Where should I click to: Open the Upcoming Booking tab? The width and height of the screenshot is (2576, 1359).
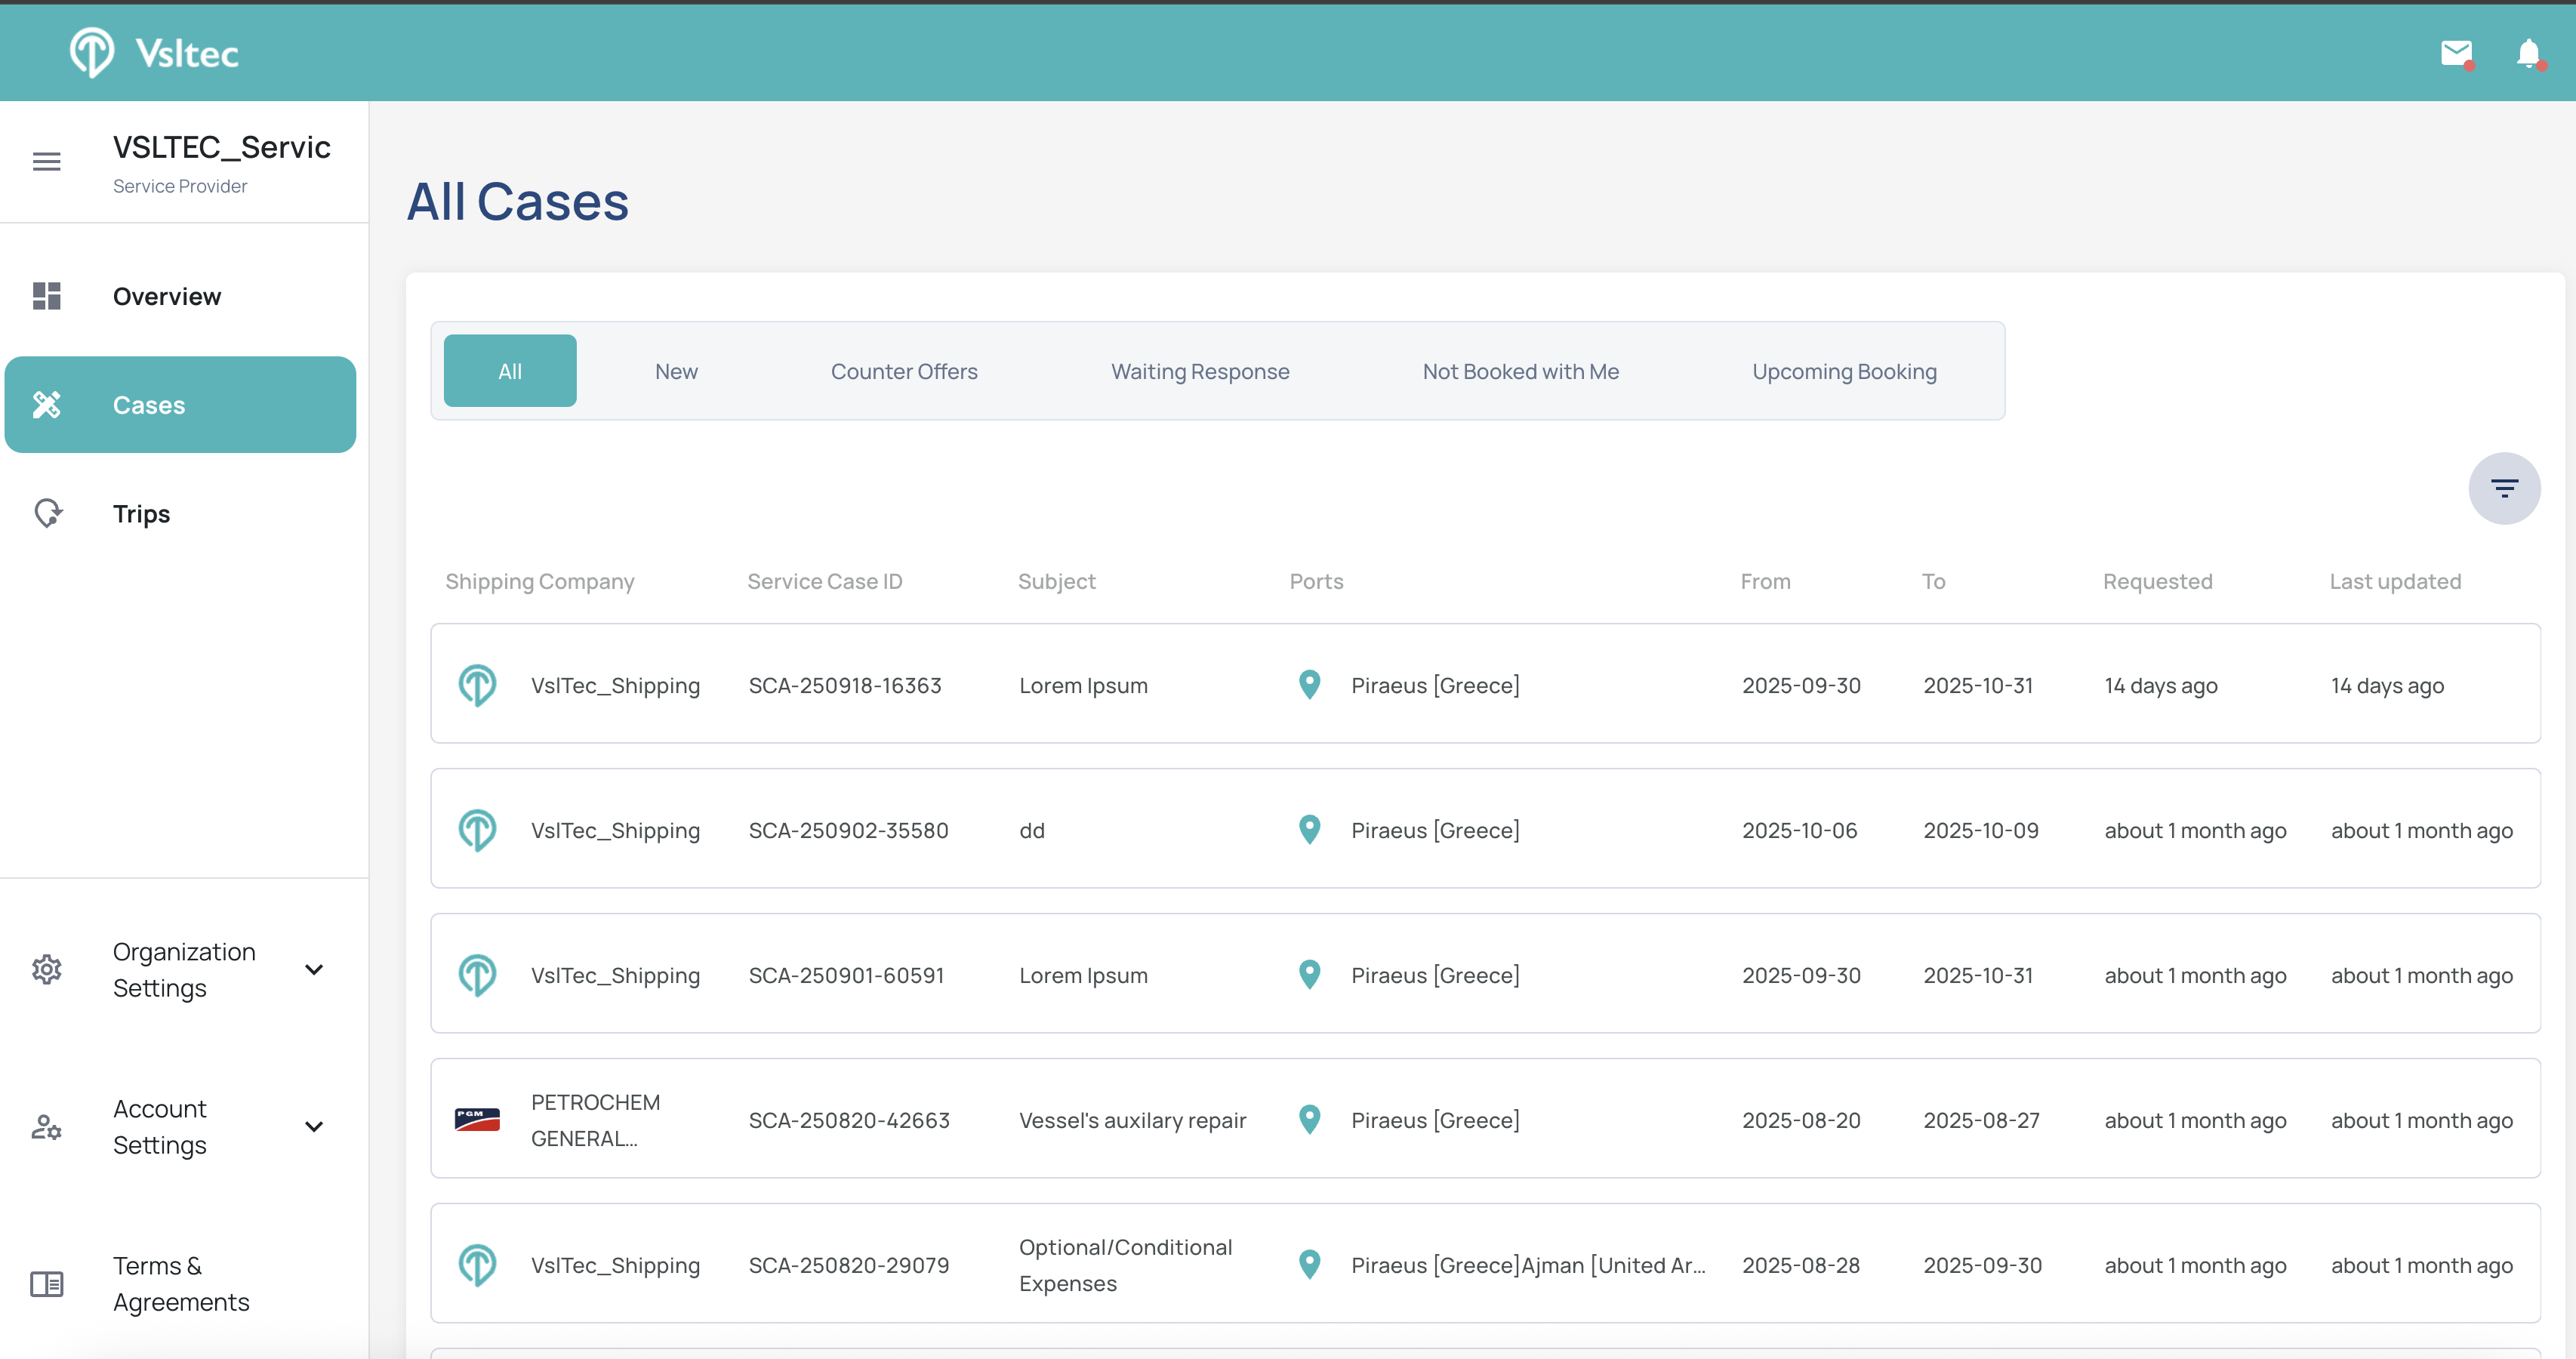(x=1843, y=371)
